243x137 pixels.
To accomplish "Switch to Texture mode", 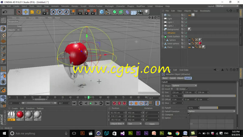I will (3, 35).
